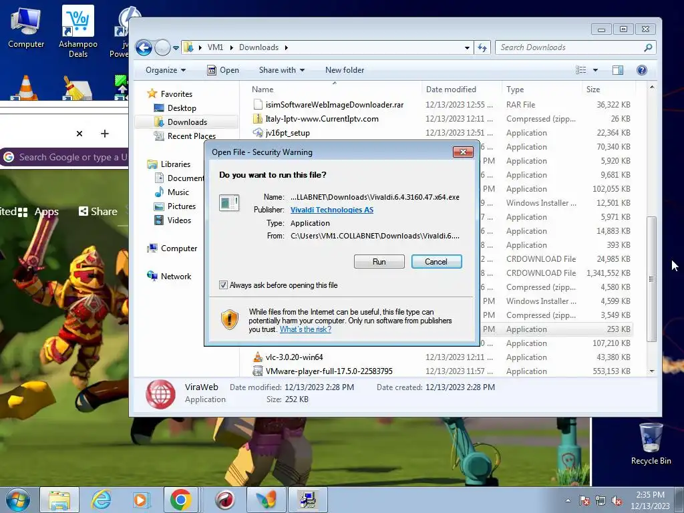
Task: Open the view options dropdown arrow
Action: coord(595,70)
